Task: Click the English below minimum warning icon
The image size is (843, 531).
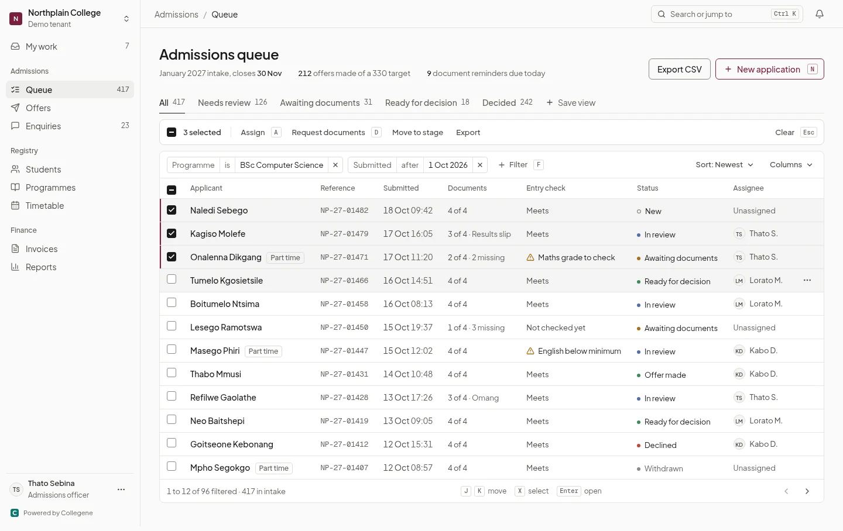Action: [x=530, y=351]
